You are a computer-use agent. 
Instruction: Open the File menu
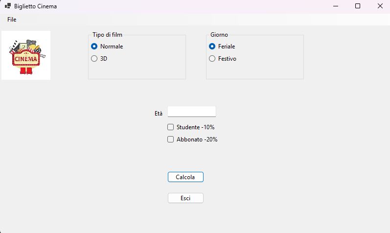(12, 20)
